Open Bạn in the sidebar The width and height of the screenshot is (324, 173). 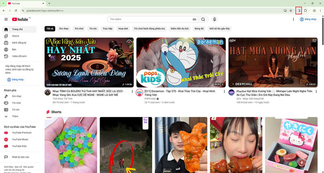(x=19, y=50)
